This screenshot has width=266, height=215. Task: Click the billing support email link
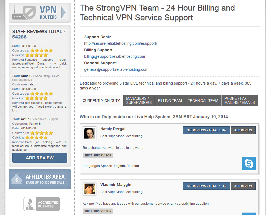point(115,56)
